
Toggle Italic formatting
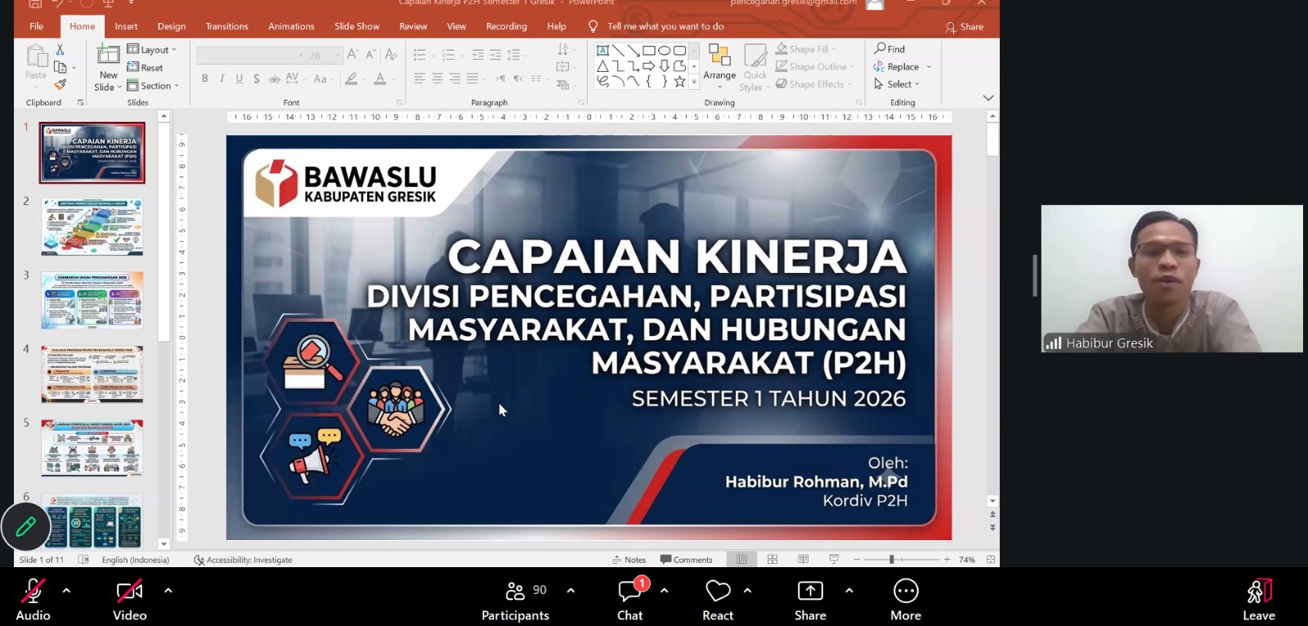pyautogui.click(x=222, y=78)
